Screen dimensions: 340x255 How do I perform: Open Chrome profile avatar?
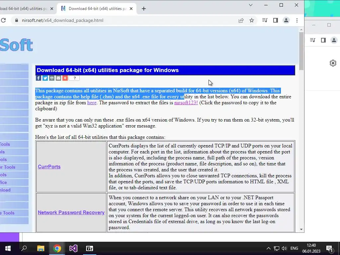click(286, 20)
